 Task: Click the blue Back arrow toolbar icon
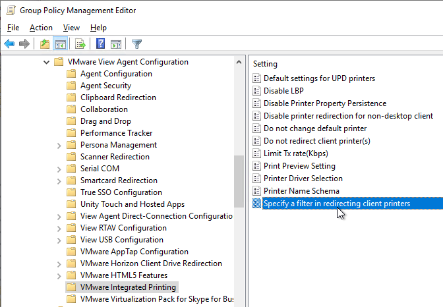[x=9, y=43]
